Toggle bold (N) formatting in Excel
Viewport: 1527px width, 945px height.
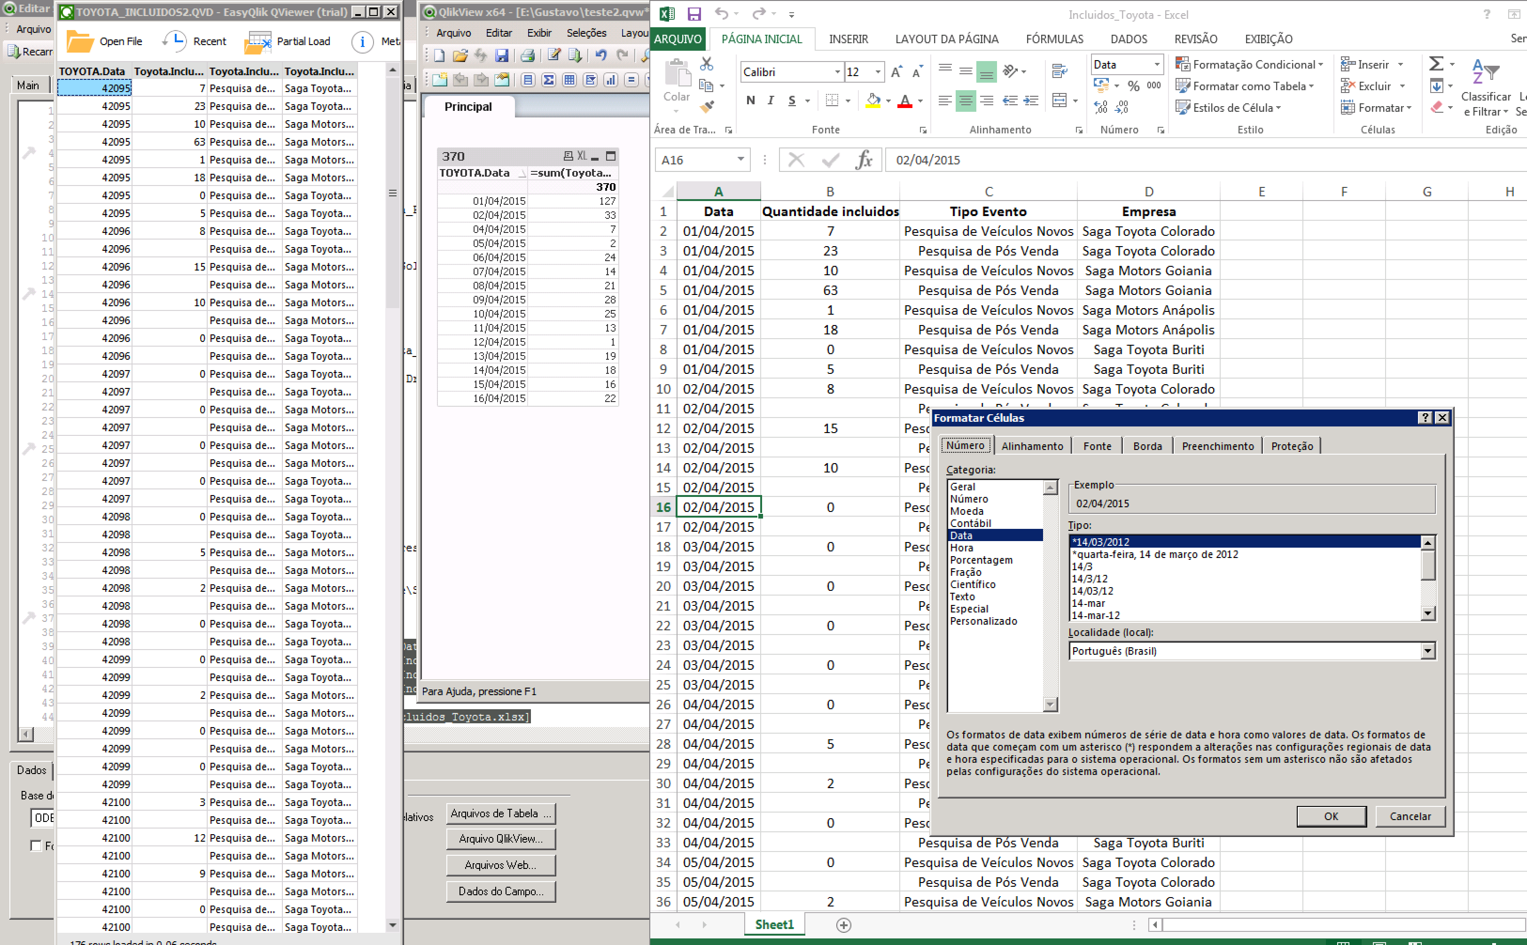pos(750,100)
